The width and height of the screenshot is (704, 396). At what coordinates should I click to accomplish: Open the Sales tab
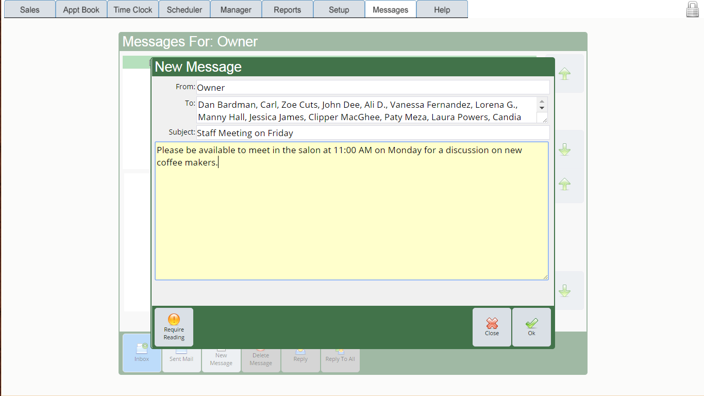pos(30,9)
